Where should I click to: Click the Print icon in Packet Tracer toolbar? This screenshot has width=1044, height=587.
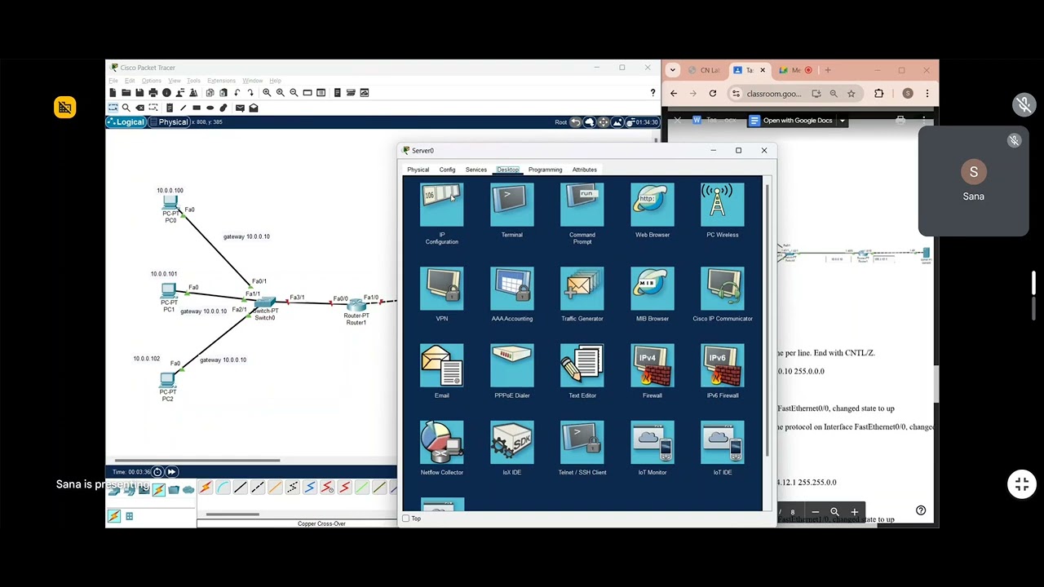[x=153, y=93]
